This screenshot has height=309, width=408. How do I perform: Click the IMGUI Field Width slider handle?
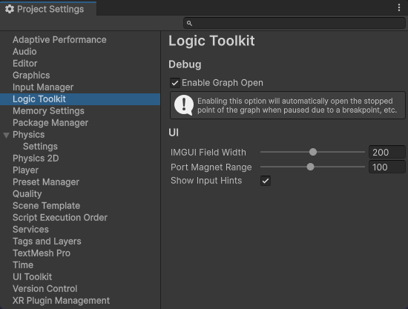pyautogui.click(x=313, y=152)
